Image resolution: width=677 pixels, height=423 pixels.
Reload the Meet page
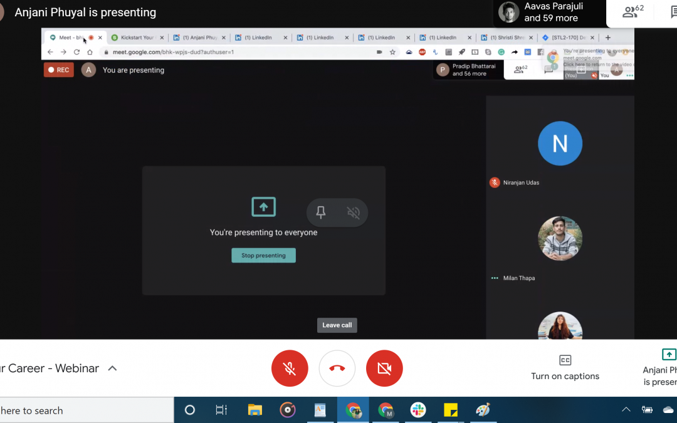76,52
